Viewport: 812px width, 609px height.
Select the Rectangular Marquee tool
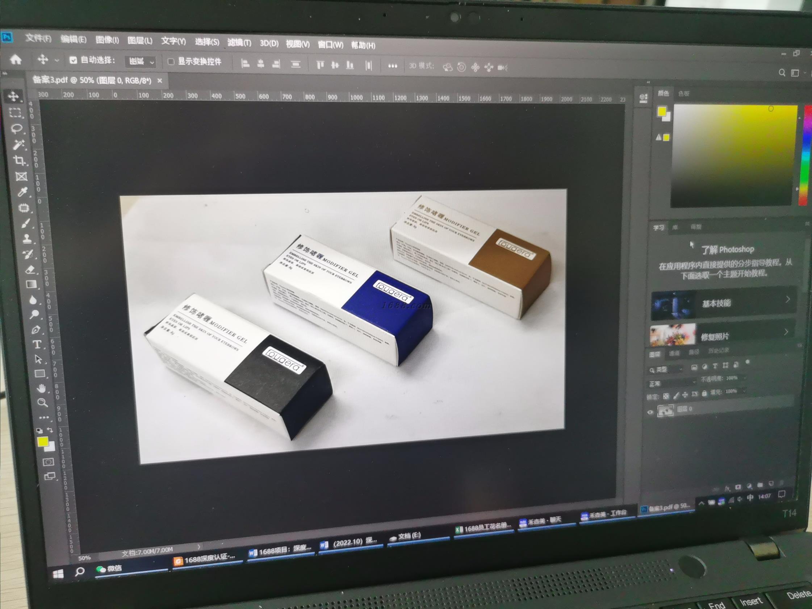click(15, 113)
